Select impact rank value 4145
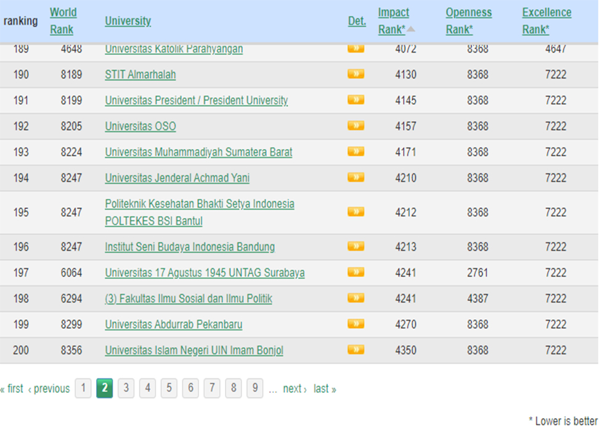The width and height of the screenshot is (599, 428). tap(405, 100)
